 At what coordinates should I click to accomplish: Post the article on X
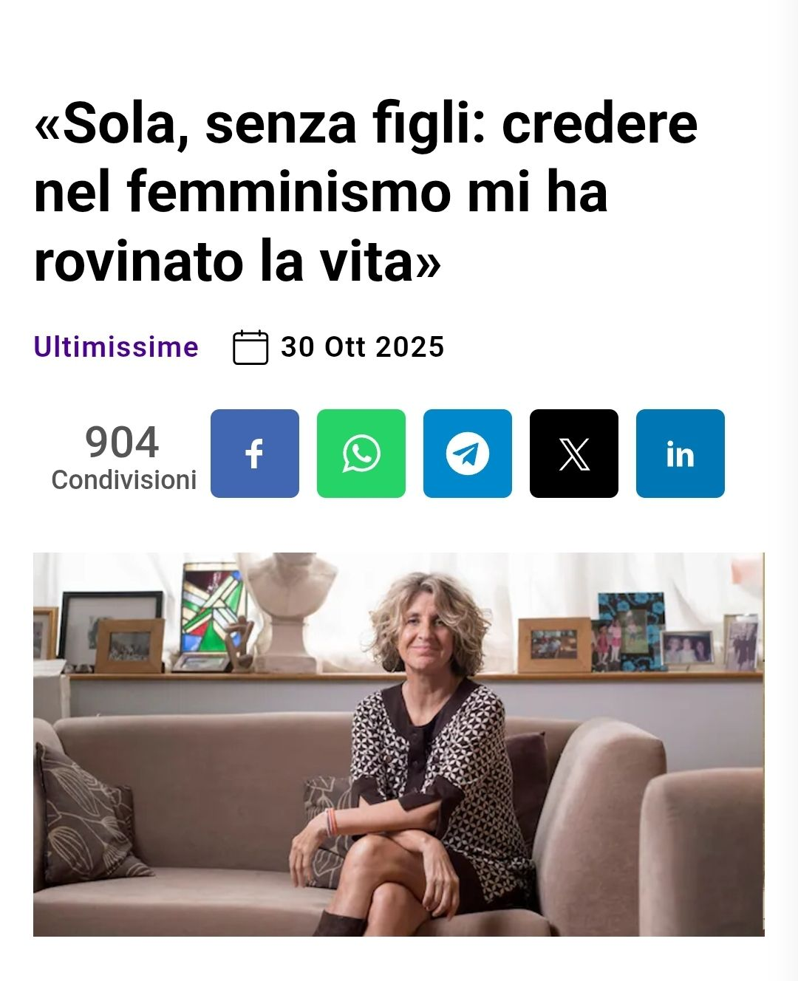tap(574, 453)
